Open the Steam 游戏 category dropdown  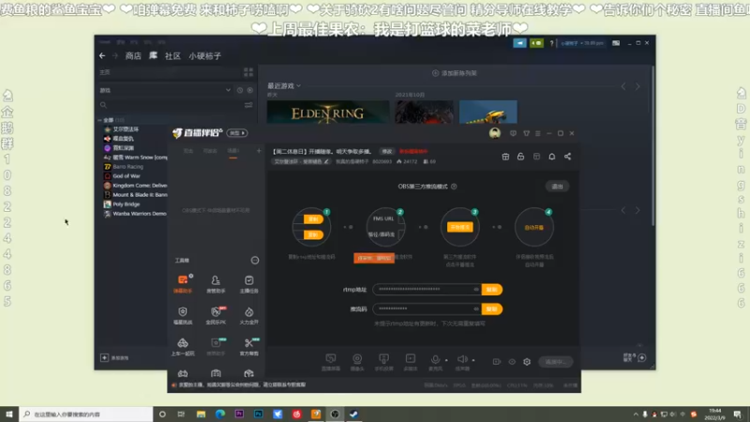228,90
